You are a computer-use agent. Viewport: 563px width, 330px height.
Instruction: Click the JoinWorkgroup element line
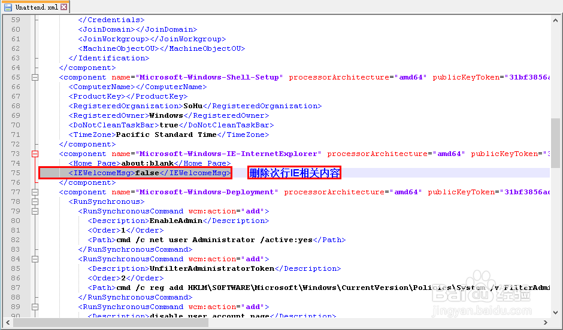pyautogui.click(x=152, y=39)
